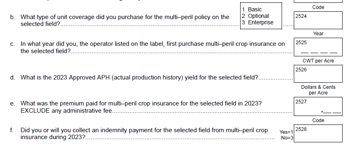This screenshot has width=345, height=148.
Task: Click the indemnity code box 2528
Action: pyautogui.click(x=318, y=133)
